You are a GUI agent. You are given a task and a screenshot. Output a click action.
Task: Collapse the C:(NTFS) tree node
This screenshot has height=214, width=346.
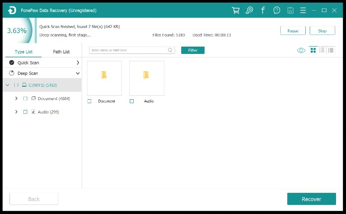click(7, 85)
